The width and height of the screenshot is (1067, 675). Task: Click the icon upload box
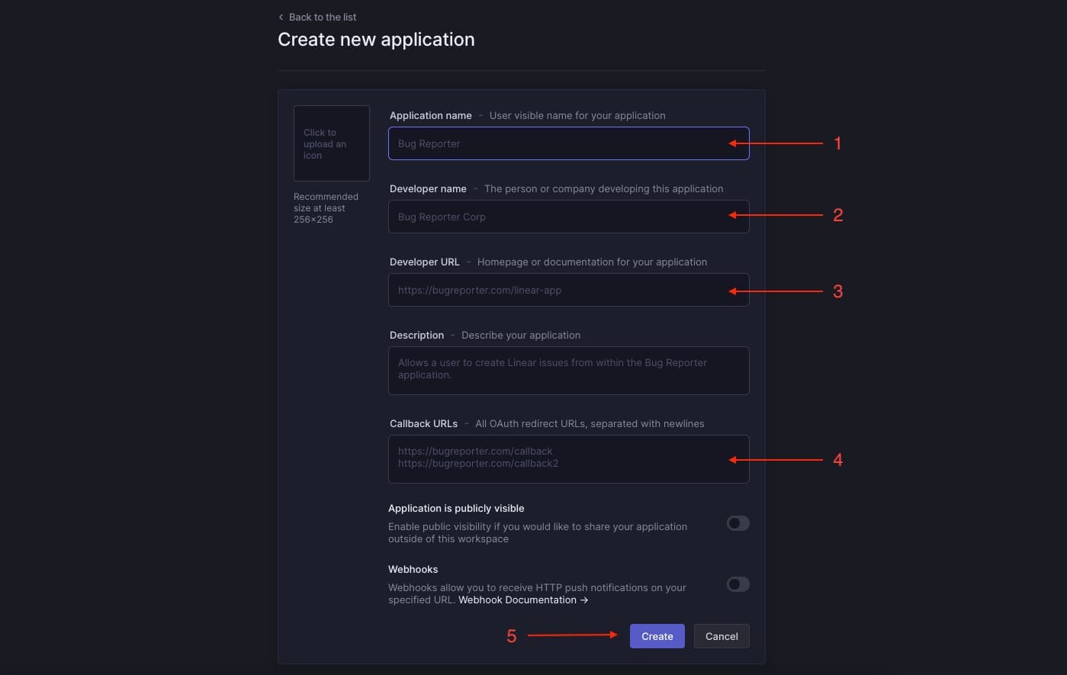tap(331, 143)
